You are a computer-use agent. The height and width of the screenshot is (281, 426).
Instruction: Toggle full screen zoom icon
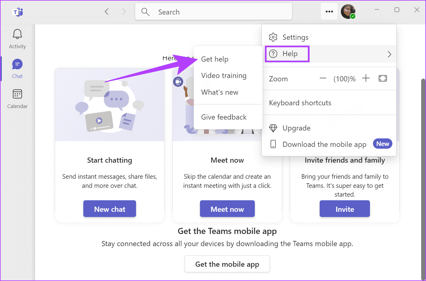pyautogui.click(x=383, y=78)
